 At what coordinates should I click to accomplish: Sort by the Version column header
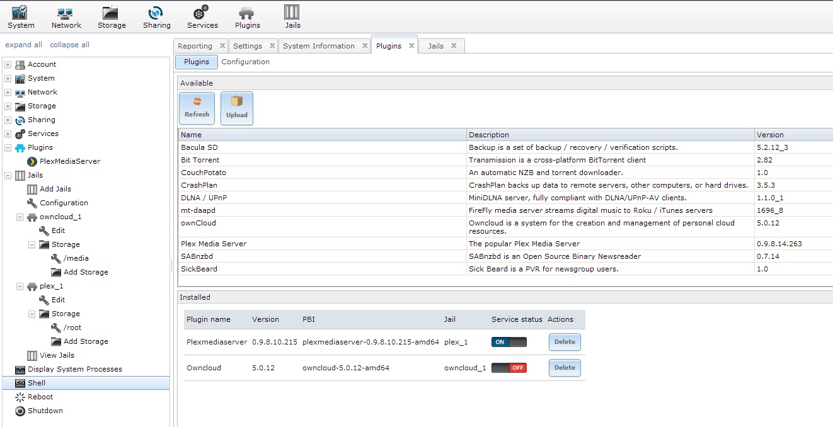pos(793,135)
